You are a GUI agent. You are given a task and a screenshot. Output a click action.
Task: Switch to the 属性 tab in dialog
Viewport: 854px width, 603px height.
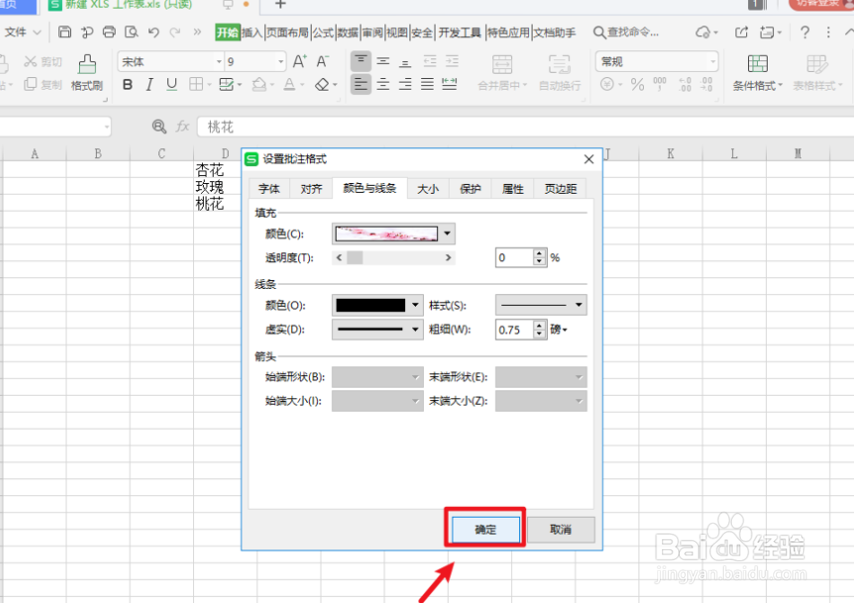tap(513, 188)
